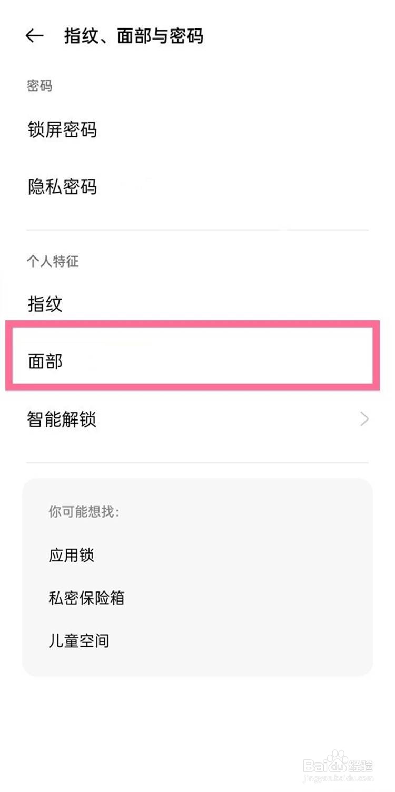Open the 私密保险箱 link
Screen dimensions: 395x792
[x=86, y=598]
